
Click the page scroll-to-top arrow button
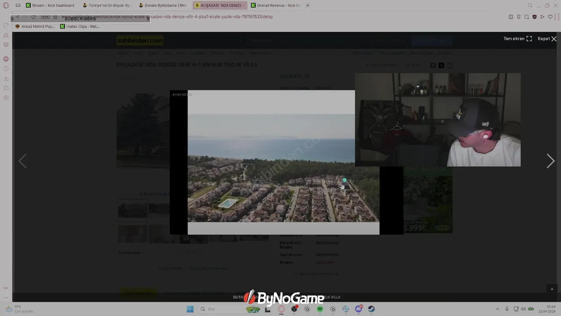pyautogui.click(x=552, y=288)
